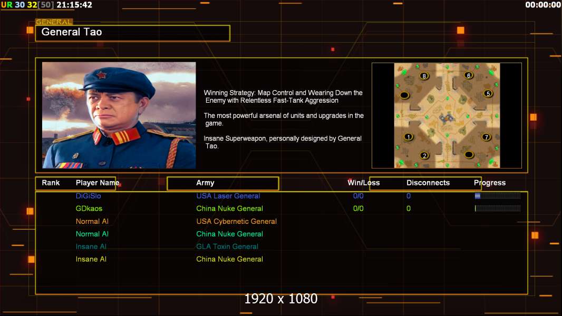The image size is (562, 316).
Task: Click DiGiSlo's disconnects count 0
Action: point(409,196)
